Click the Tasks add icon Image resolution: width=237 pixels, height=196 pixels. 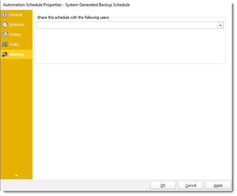[5, 44]
